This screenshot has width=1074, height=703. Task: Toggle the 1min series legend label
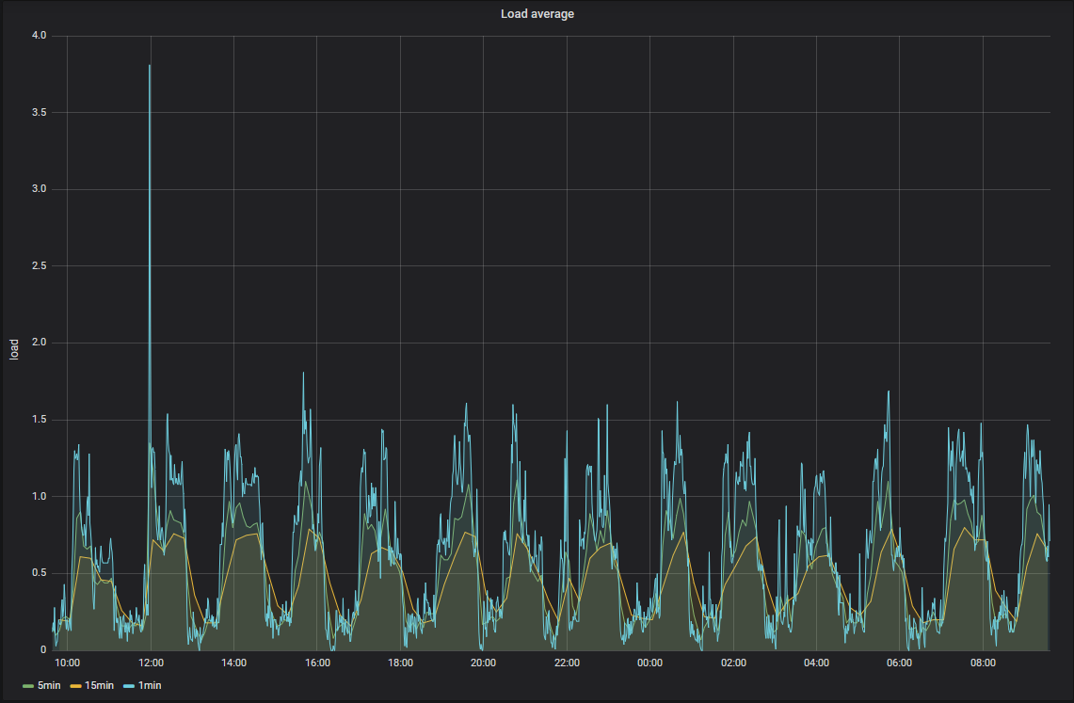(x=149, y=685)
